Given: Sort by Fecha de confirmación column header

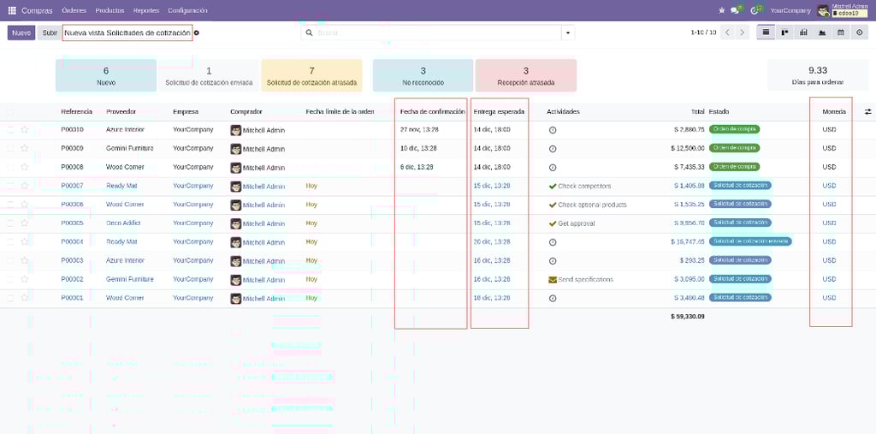Looking at the screenshot, I should coord(433,112).
